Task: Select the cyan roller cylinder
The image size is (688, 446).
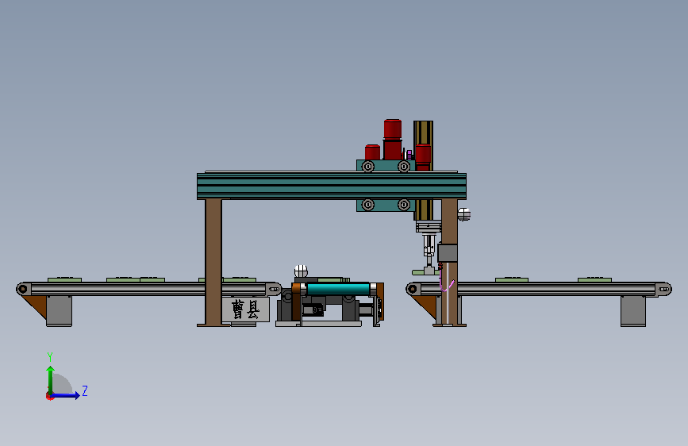Action: pos(338,289)
